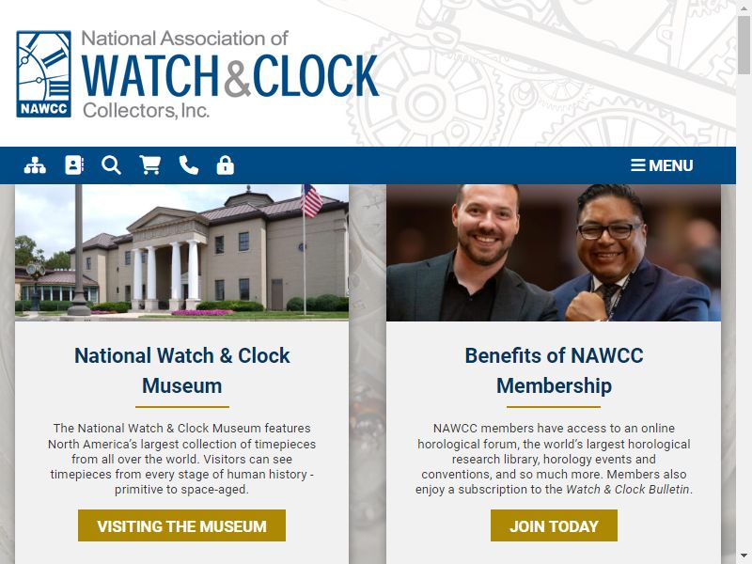View the shopping cart icon
Viewport: 752px width, 564px height.
tap(149, 165)
